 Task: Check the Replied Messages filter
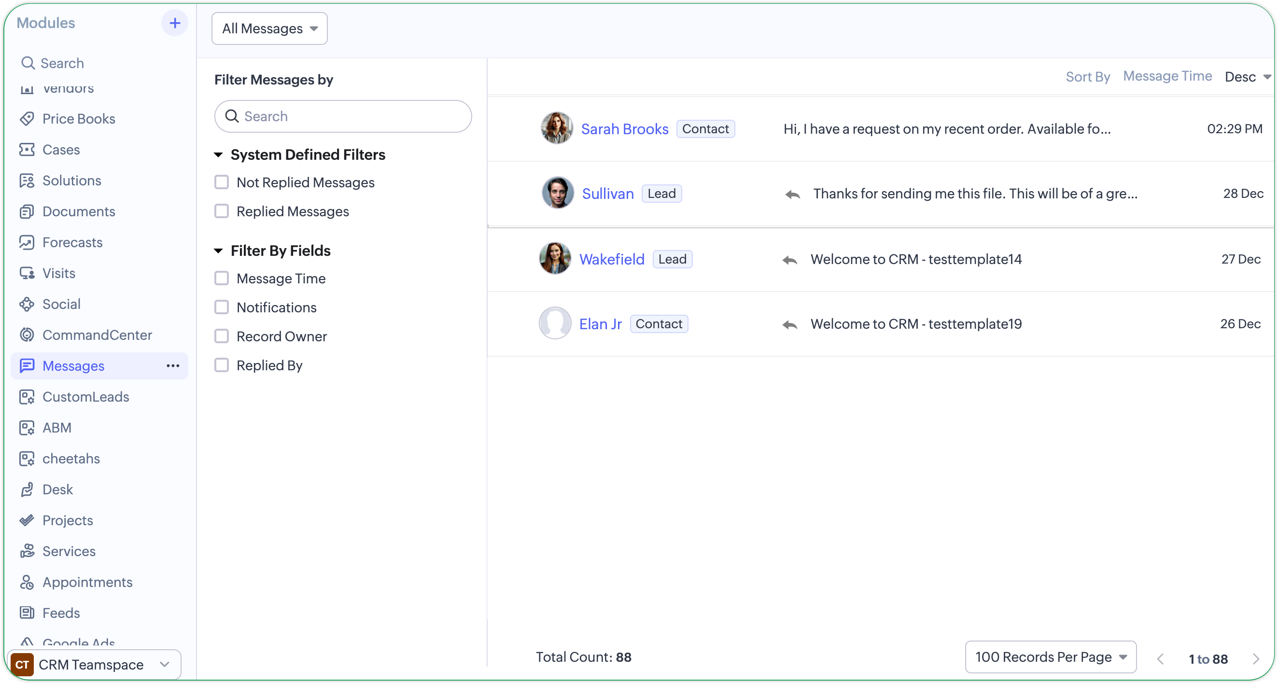coord(221,211)
